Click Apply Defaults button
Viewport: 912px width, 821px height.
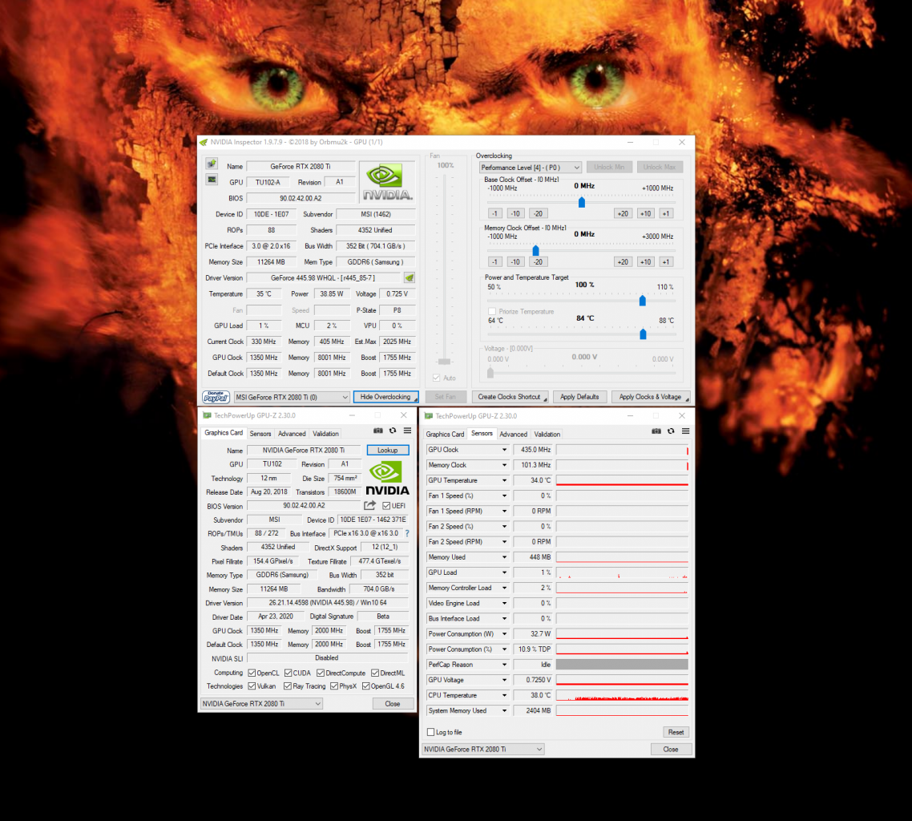coord(580,397)
